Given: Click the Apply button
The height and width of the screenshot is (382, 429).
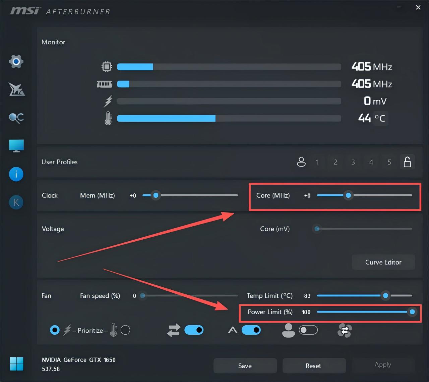Looking at the screenshot, I should pyautogui.click(x=383, y=365).
